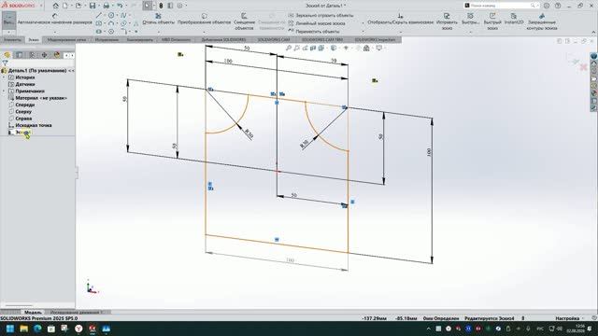Screen dimensions: 598x336
Task: Click the Rebuild traffic light icon
Action: 161,6
